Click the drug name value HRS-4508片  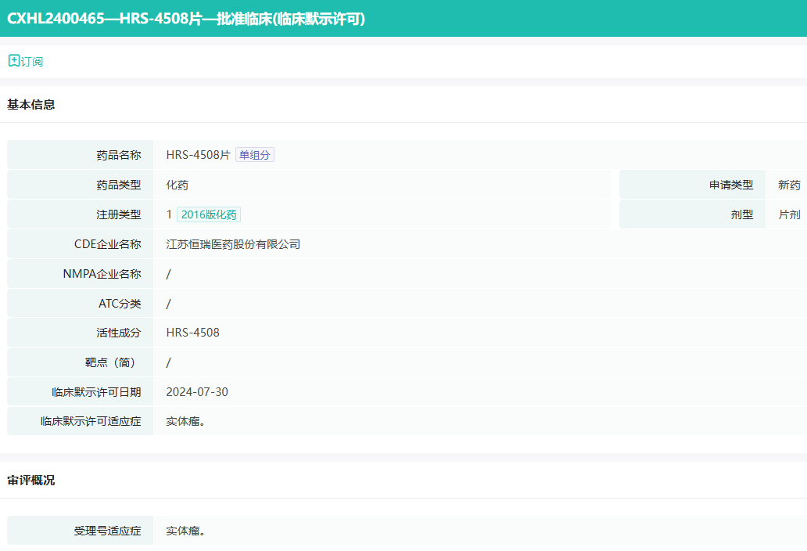[x=198, y=155]
